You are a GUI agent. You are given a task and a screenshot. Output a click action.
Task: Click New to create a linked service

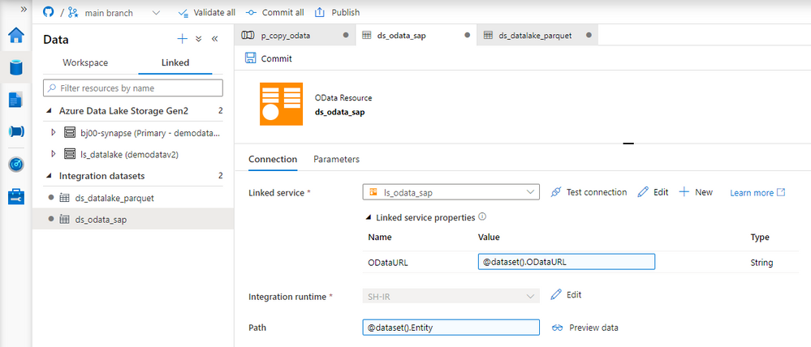pyautogui.click(x=696, y=192)
